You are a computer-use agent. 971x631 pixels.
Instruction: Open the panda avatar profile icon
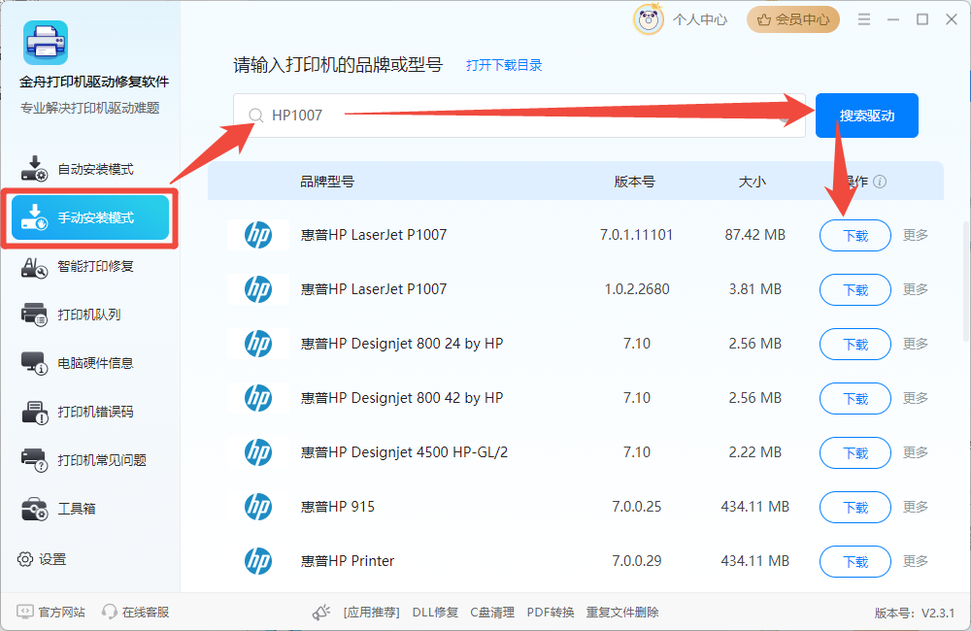pos(648,19)
